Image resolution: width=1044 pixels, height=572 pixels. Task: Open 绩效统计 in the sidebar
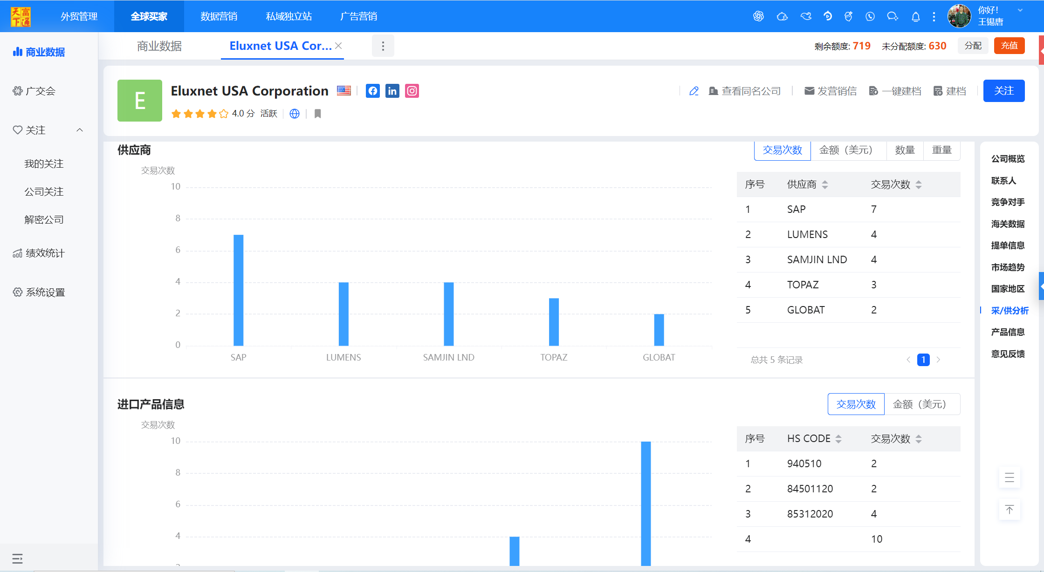39,253
